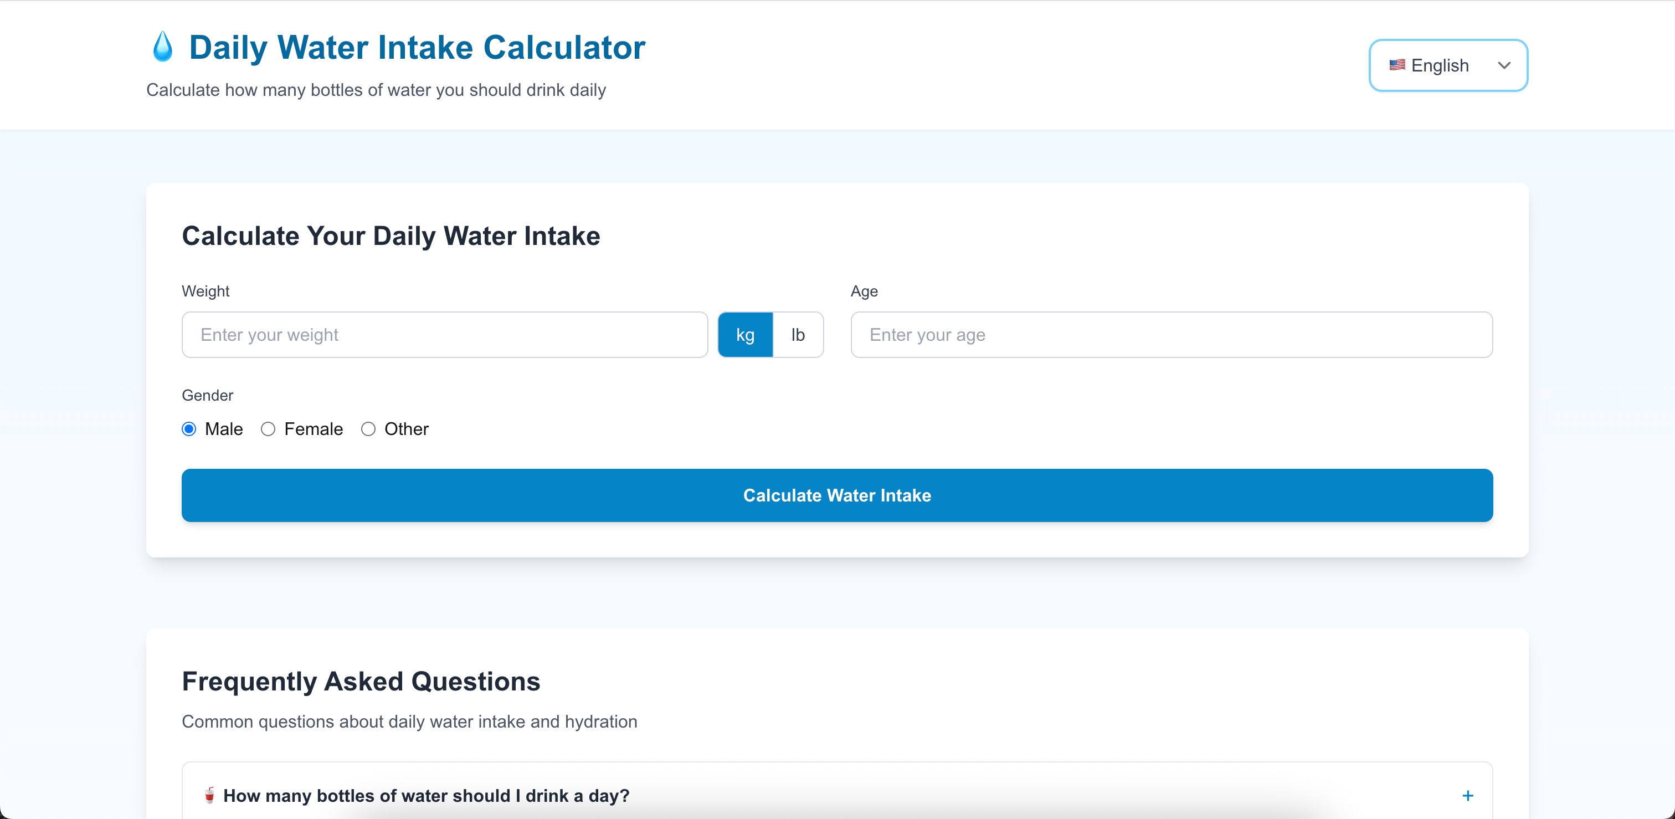Click the US flag icon in language selector
Viewport: 1675px width, 819px height.
[x=1397, y=65]
